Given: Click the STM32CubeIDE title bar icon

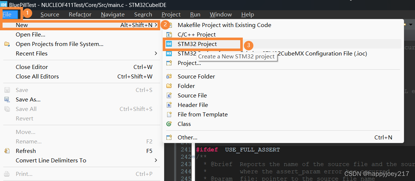Looking at the screenshot, I should (4, 4).
